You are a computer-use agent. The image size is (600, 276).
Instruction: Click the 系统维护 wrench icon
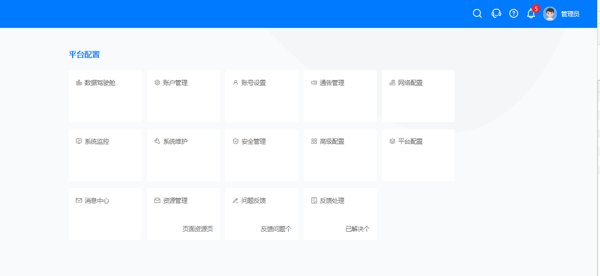[157, 141]
